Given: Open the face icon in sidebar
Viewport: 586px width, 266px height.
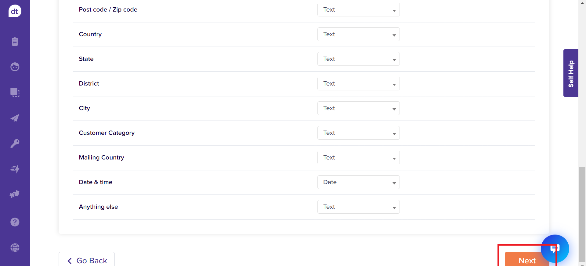Looking at the screenshot, I should click(15, 67).
